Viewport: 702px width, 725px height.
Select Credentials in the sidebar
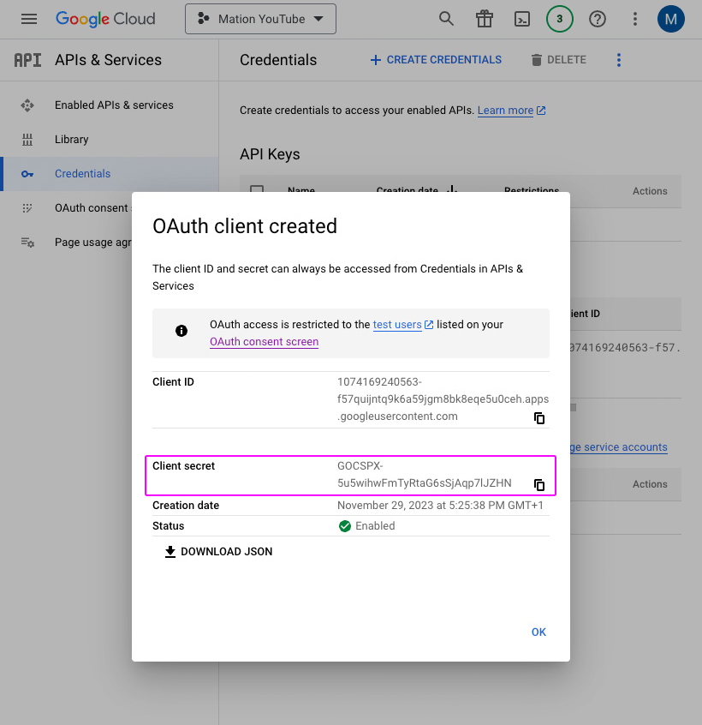(x=110, y=174)
